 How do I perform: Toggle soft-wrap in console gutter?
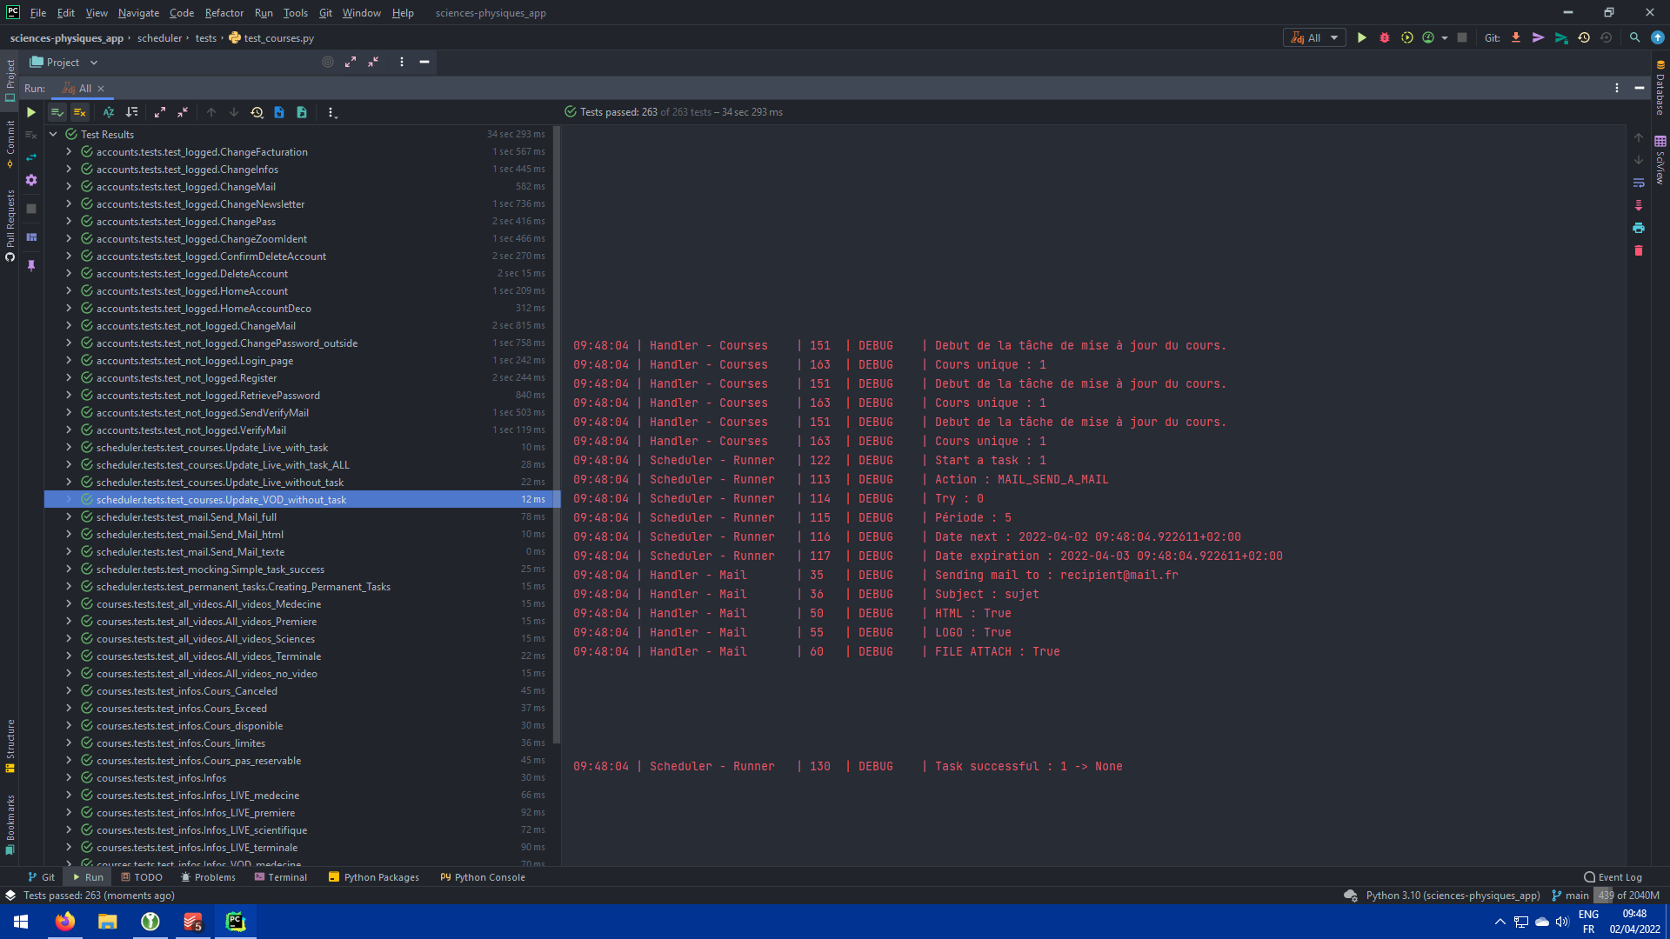1639,183
